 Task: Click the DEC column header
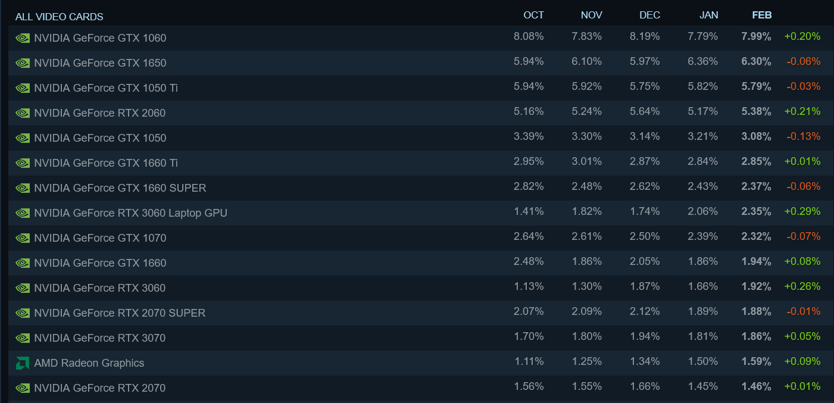coord(649,15)
